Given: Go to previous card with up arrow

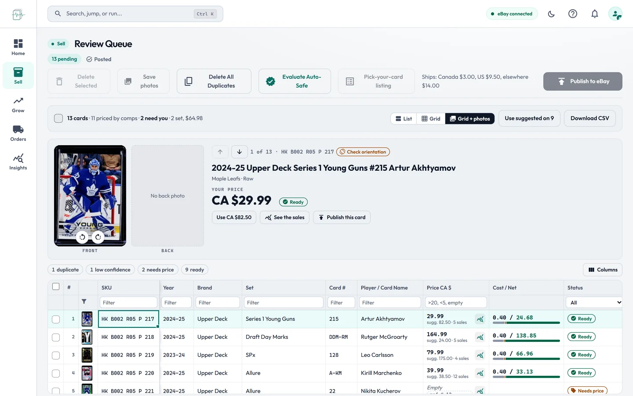Looking at the screenshot, I should [220, 152].
